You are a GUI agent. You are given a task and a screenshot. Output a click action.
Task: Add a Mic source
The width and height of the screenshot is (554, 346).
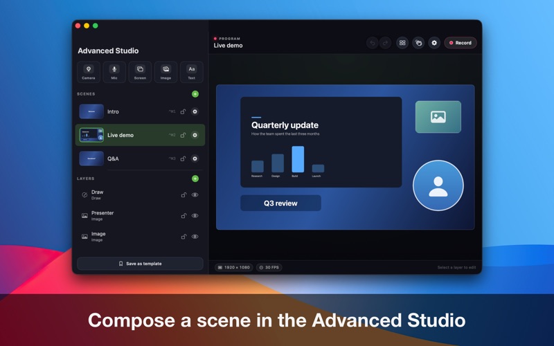114,72
